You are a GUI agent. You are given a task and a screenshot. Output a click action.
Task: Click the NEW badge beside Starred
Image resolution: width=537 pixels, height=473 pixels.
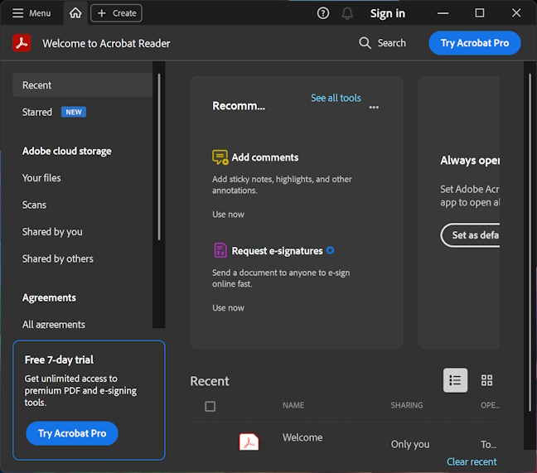point(74,112)
